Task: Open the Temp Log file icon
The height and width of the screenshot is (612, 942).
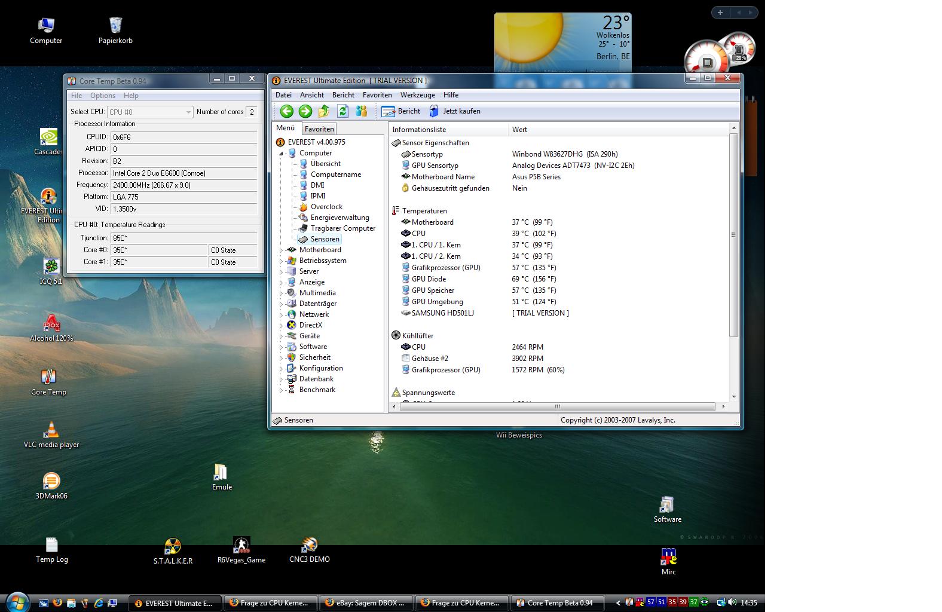Action: (52, 550)
